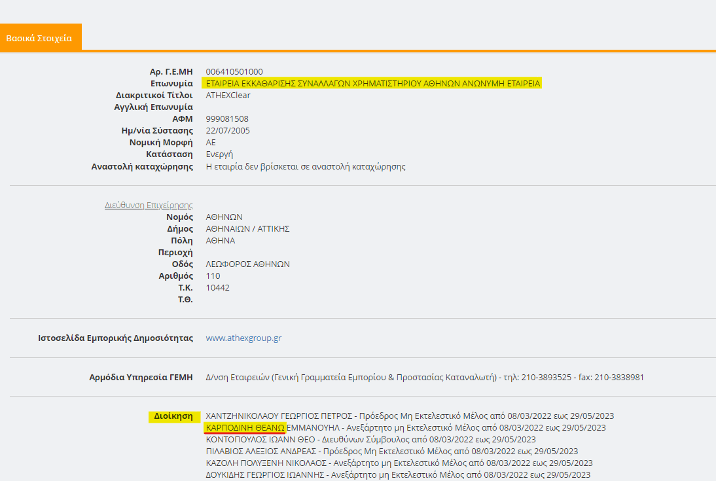Image resolution: width=716 pixels, height=481 pixels.
Task: Select the Αρμόδια Υπηρεσία ΓΕΜΗ description text
Action: 425,378
